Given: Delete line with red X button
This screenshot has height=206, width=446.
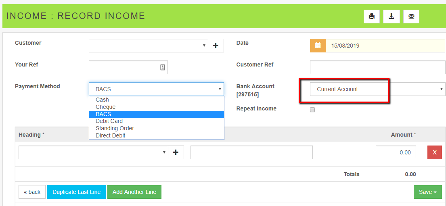Looking at the screenshot, I should (x=435, y=152).
